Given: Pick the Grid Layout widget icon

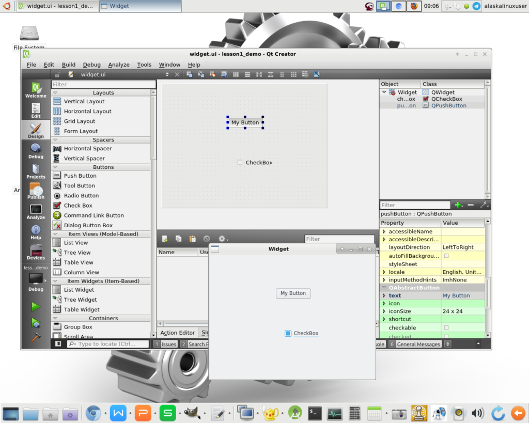Looking at the screenshot, I should (57, 121).
